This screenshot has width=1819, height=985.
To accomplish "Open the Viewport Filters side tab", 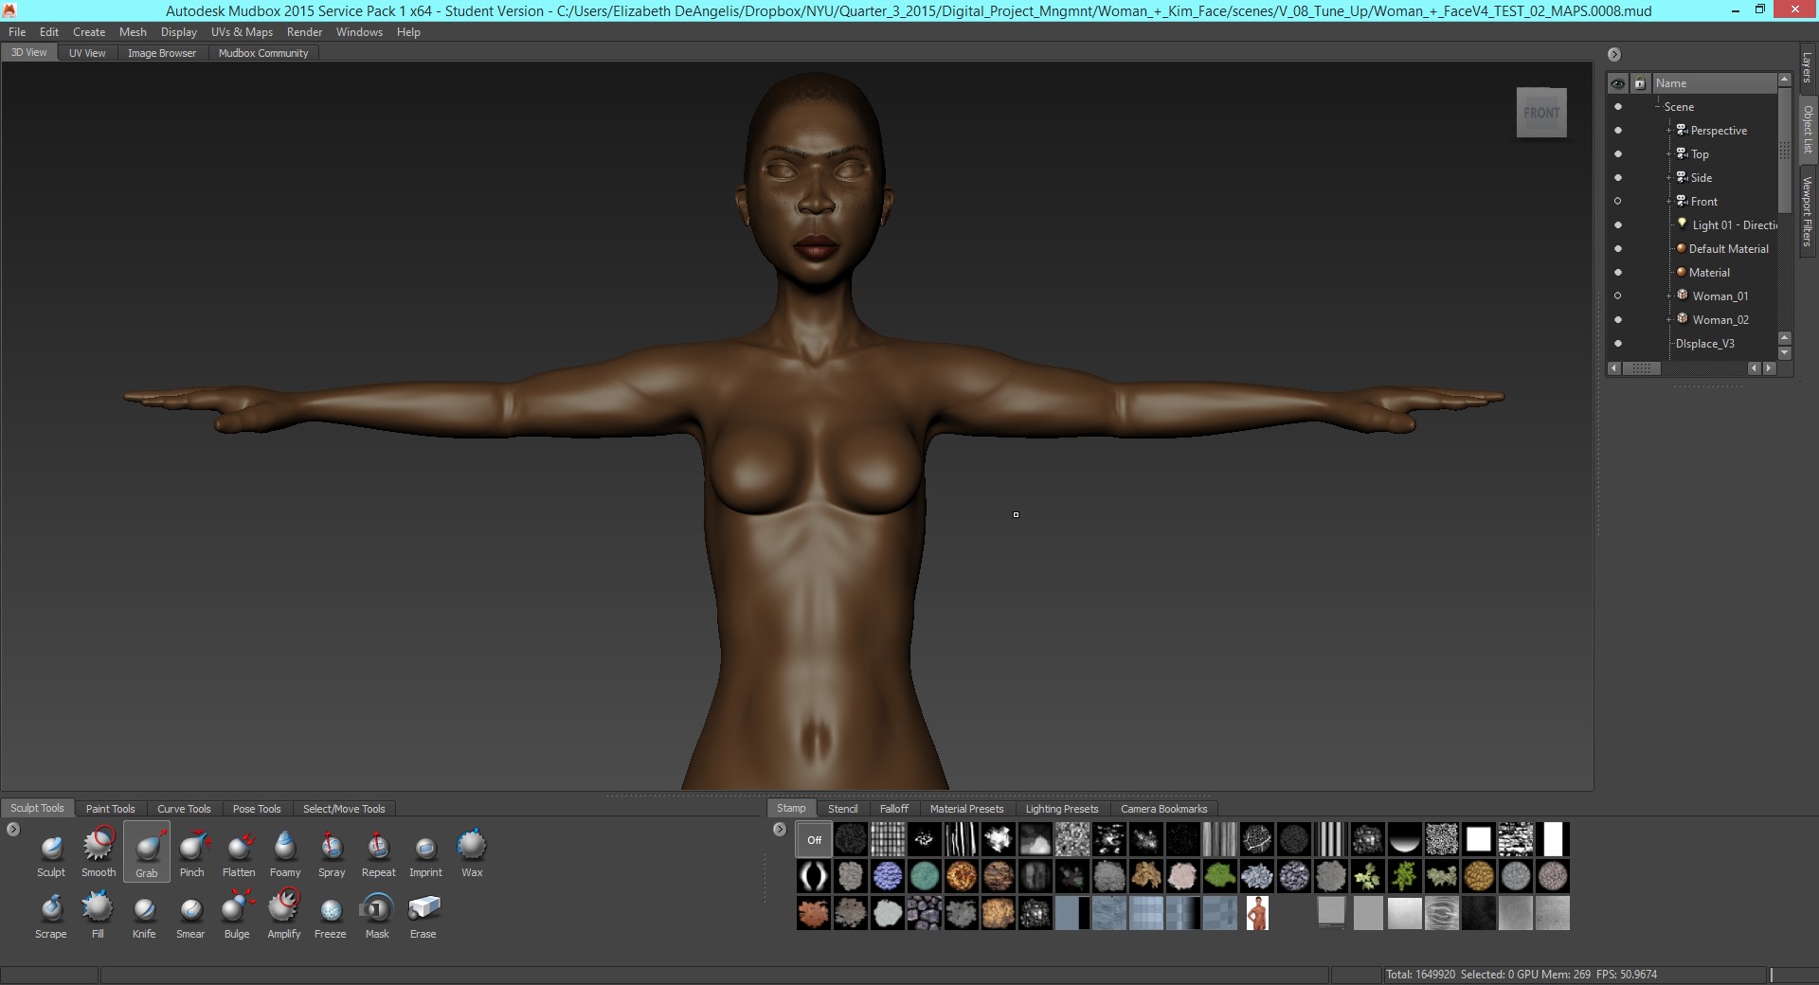I will pos(1808,211).
